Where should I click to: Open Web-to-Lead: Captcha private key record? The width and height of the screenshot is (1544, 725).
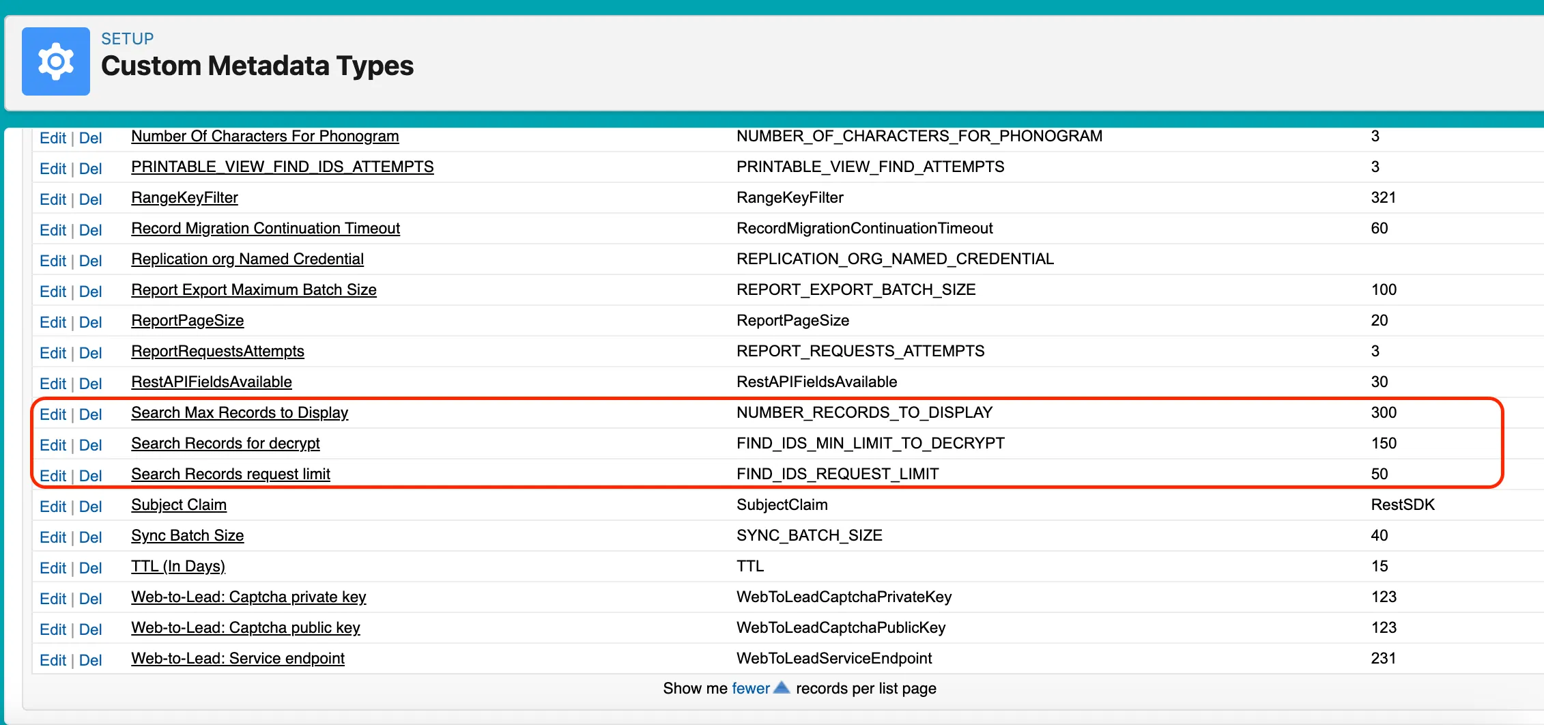[248, 597]
